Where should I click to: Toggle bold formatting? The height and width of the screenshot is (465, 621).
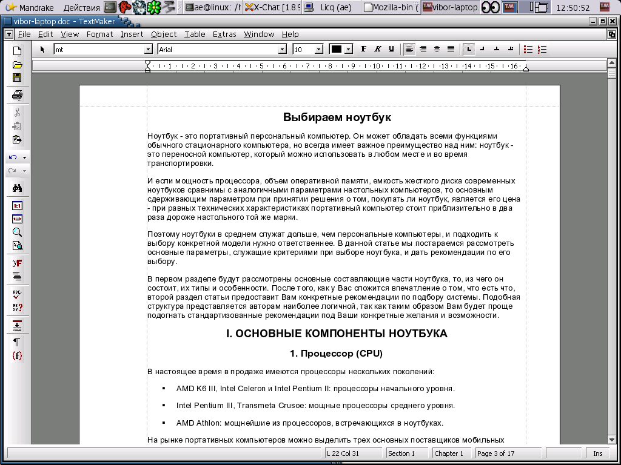pos(364,49)
